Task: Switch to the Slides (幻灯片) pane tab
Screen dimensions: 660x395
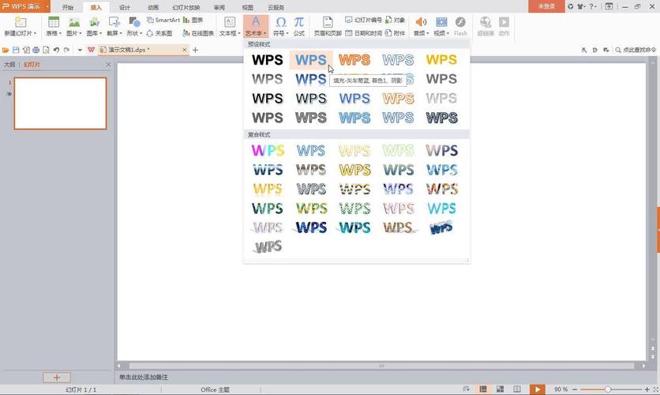Action: pos(32,65)
